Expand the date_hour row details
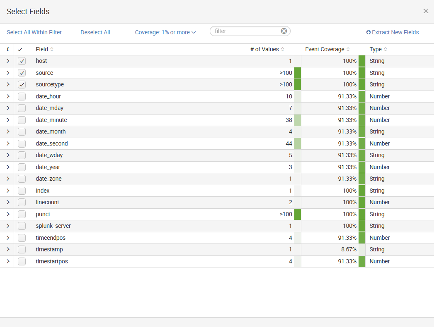434x327 pixels. tap(8, 96)
